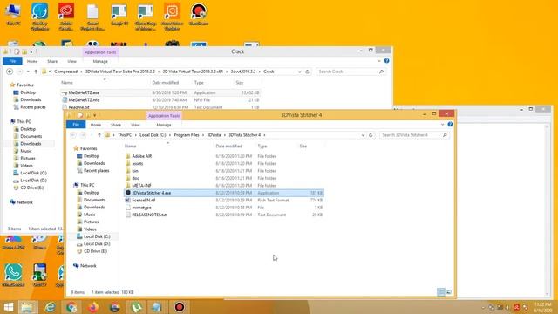Switch to large icons view in 3DVista Stitcher window
Screen dimensions: 558x314
pos(449,292)
